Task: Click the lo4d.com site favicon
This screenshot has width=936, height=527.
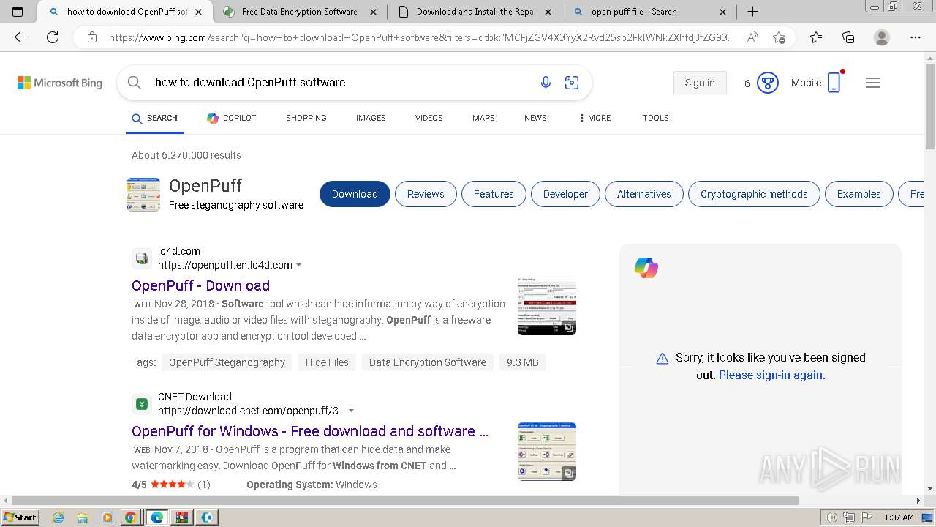Action: pyautogui.click(x=142, y=258)
